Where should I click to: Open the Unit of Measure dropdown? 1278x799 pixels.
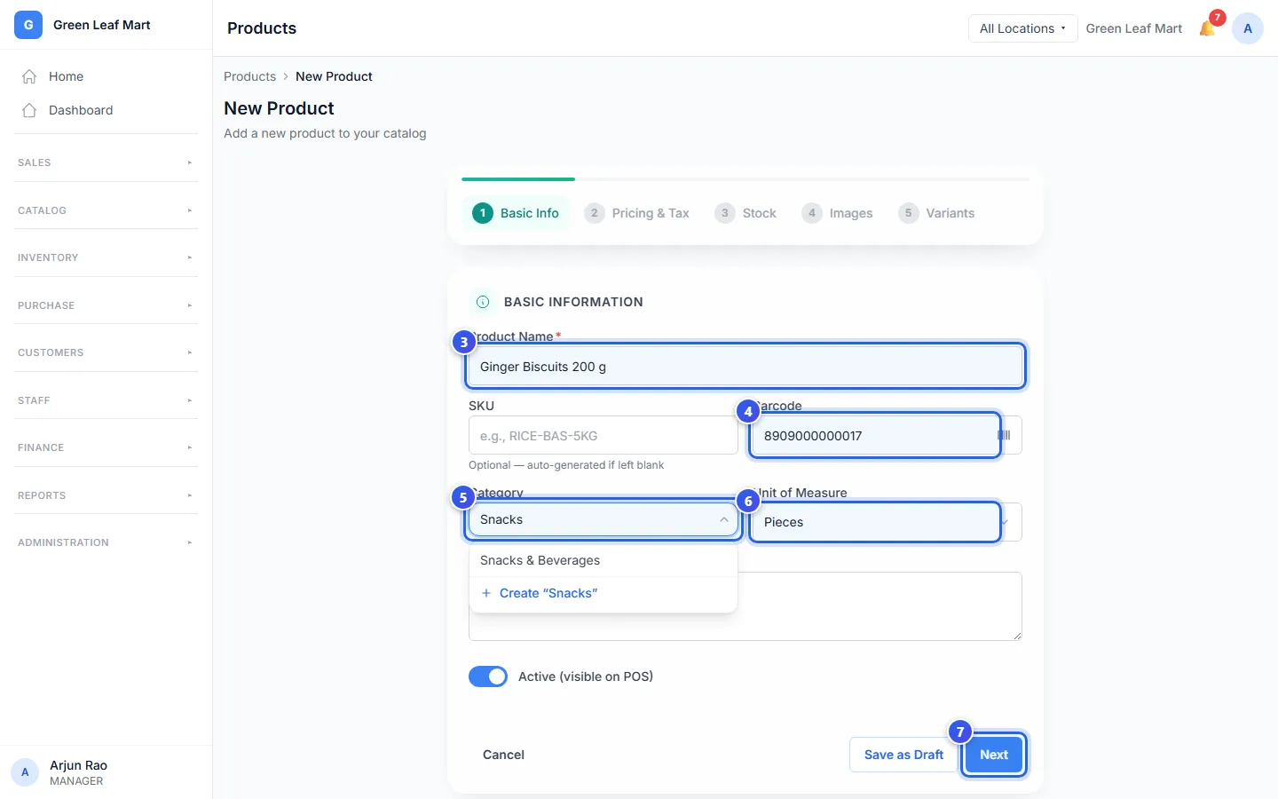(x=887, y=522)
